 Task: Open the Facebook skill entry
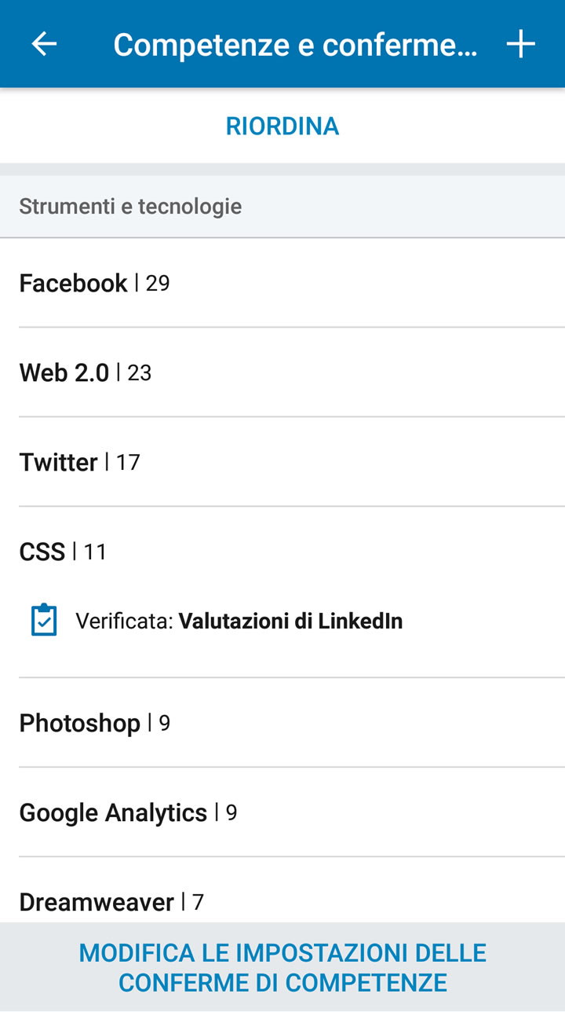73,283
